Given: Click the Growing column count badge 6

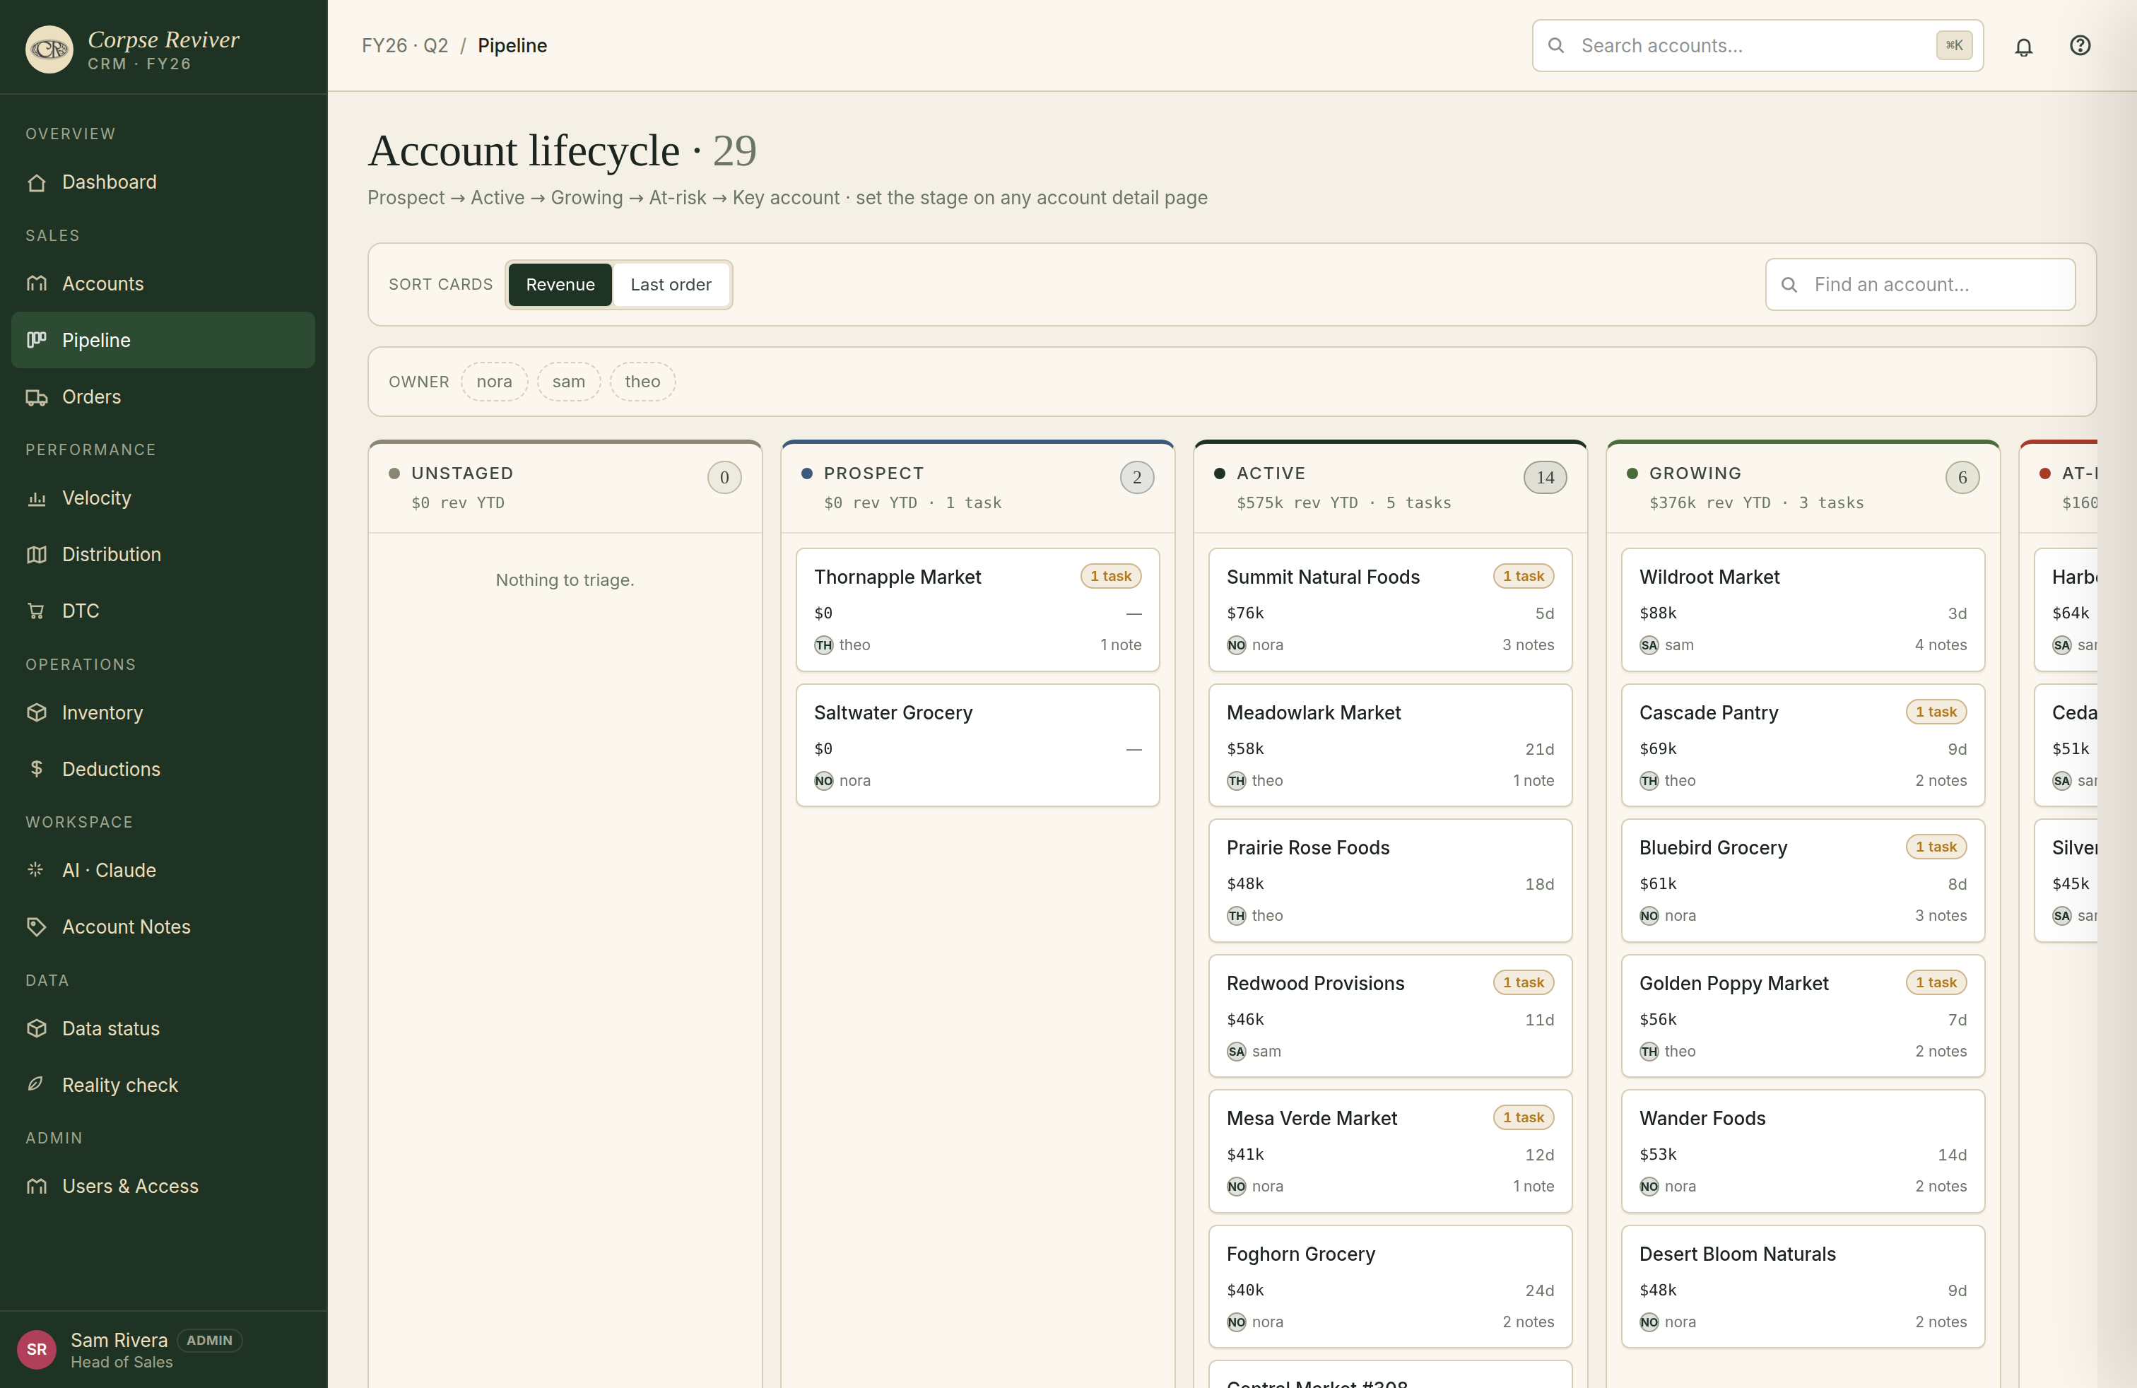Looking at the screenshot, I should coord(1962,478).
